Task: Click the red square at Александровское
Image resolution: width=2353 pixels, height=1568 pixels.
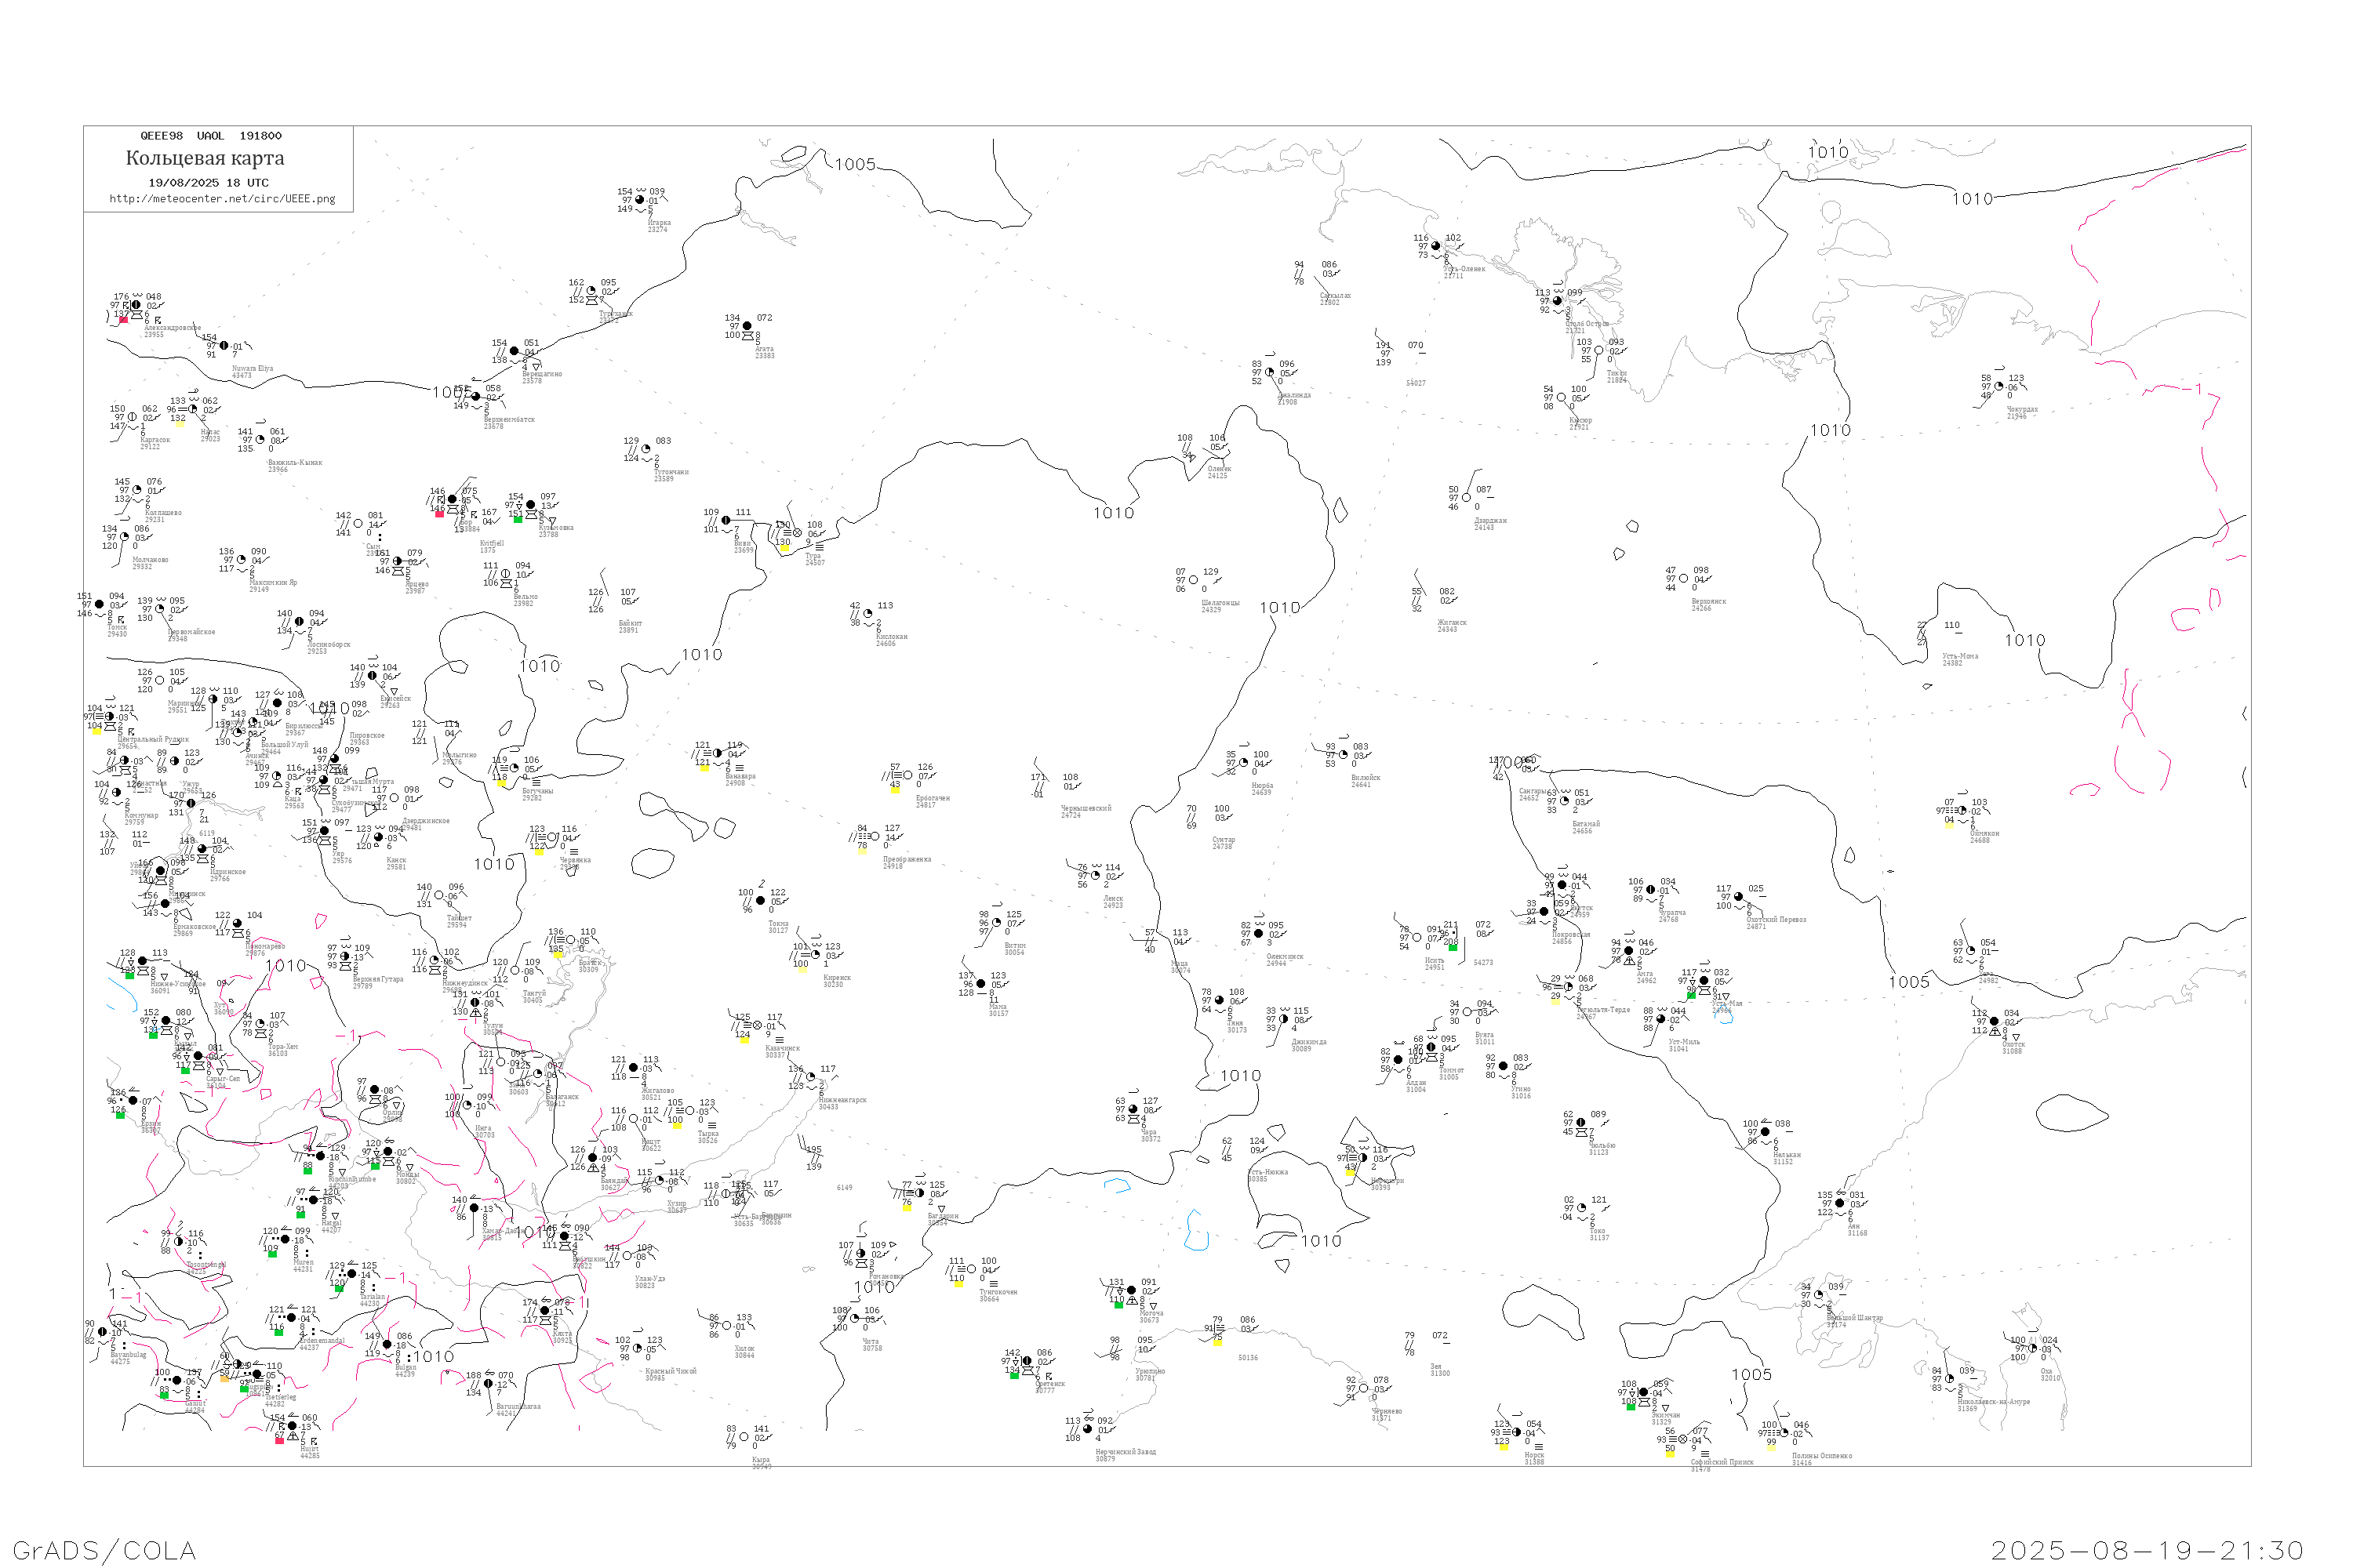Action: coord(123,321)
